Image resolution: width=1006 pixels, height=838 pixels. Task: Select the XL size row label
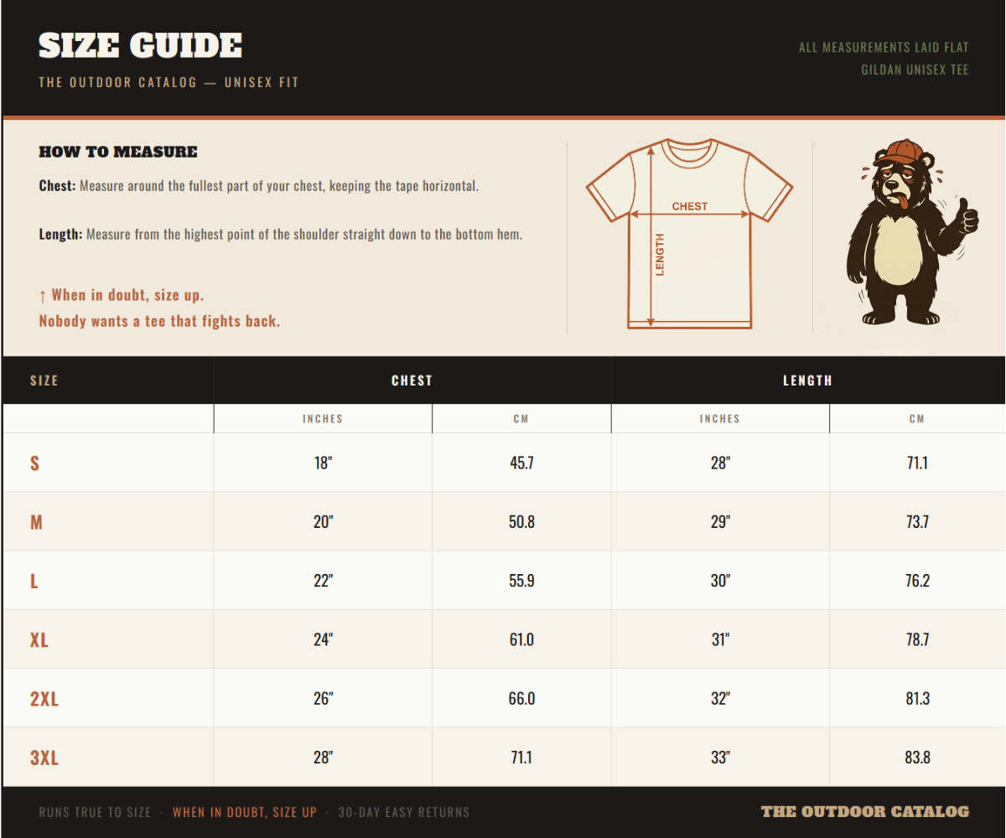point(39,640)
